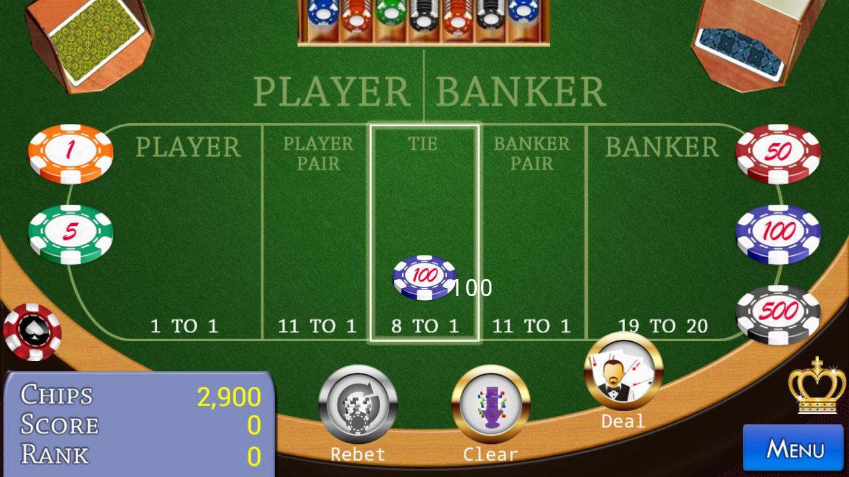Click the Tie betting box header
Image resolution: width=849 pixels, height=477 pixels.
[x=423, y=143]
